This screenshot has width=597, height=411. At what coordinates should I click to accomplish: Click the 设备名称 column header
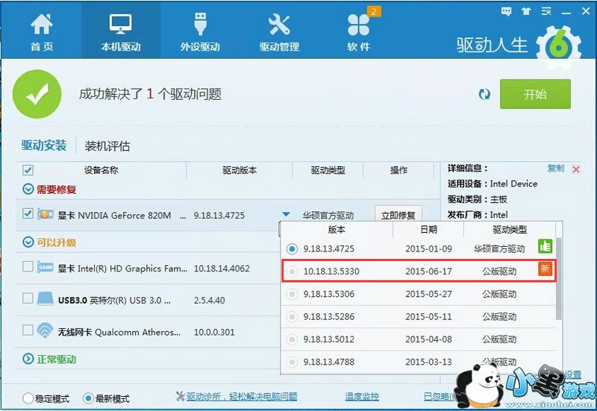(101, 170)
